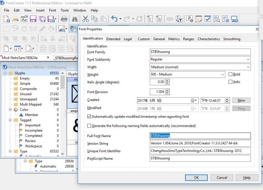Toggle the Bold checkbox
This screenshot has height=190, width=263.
click(230, 74)
